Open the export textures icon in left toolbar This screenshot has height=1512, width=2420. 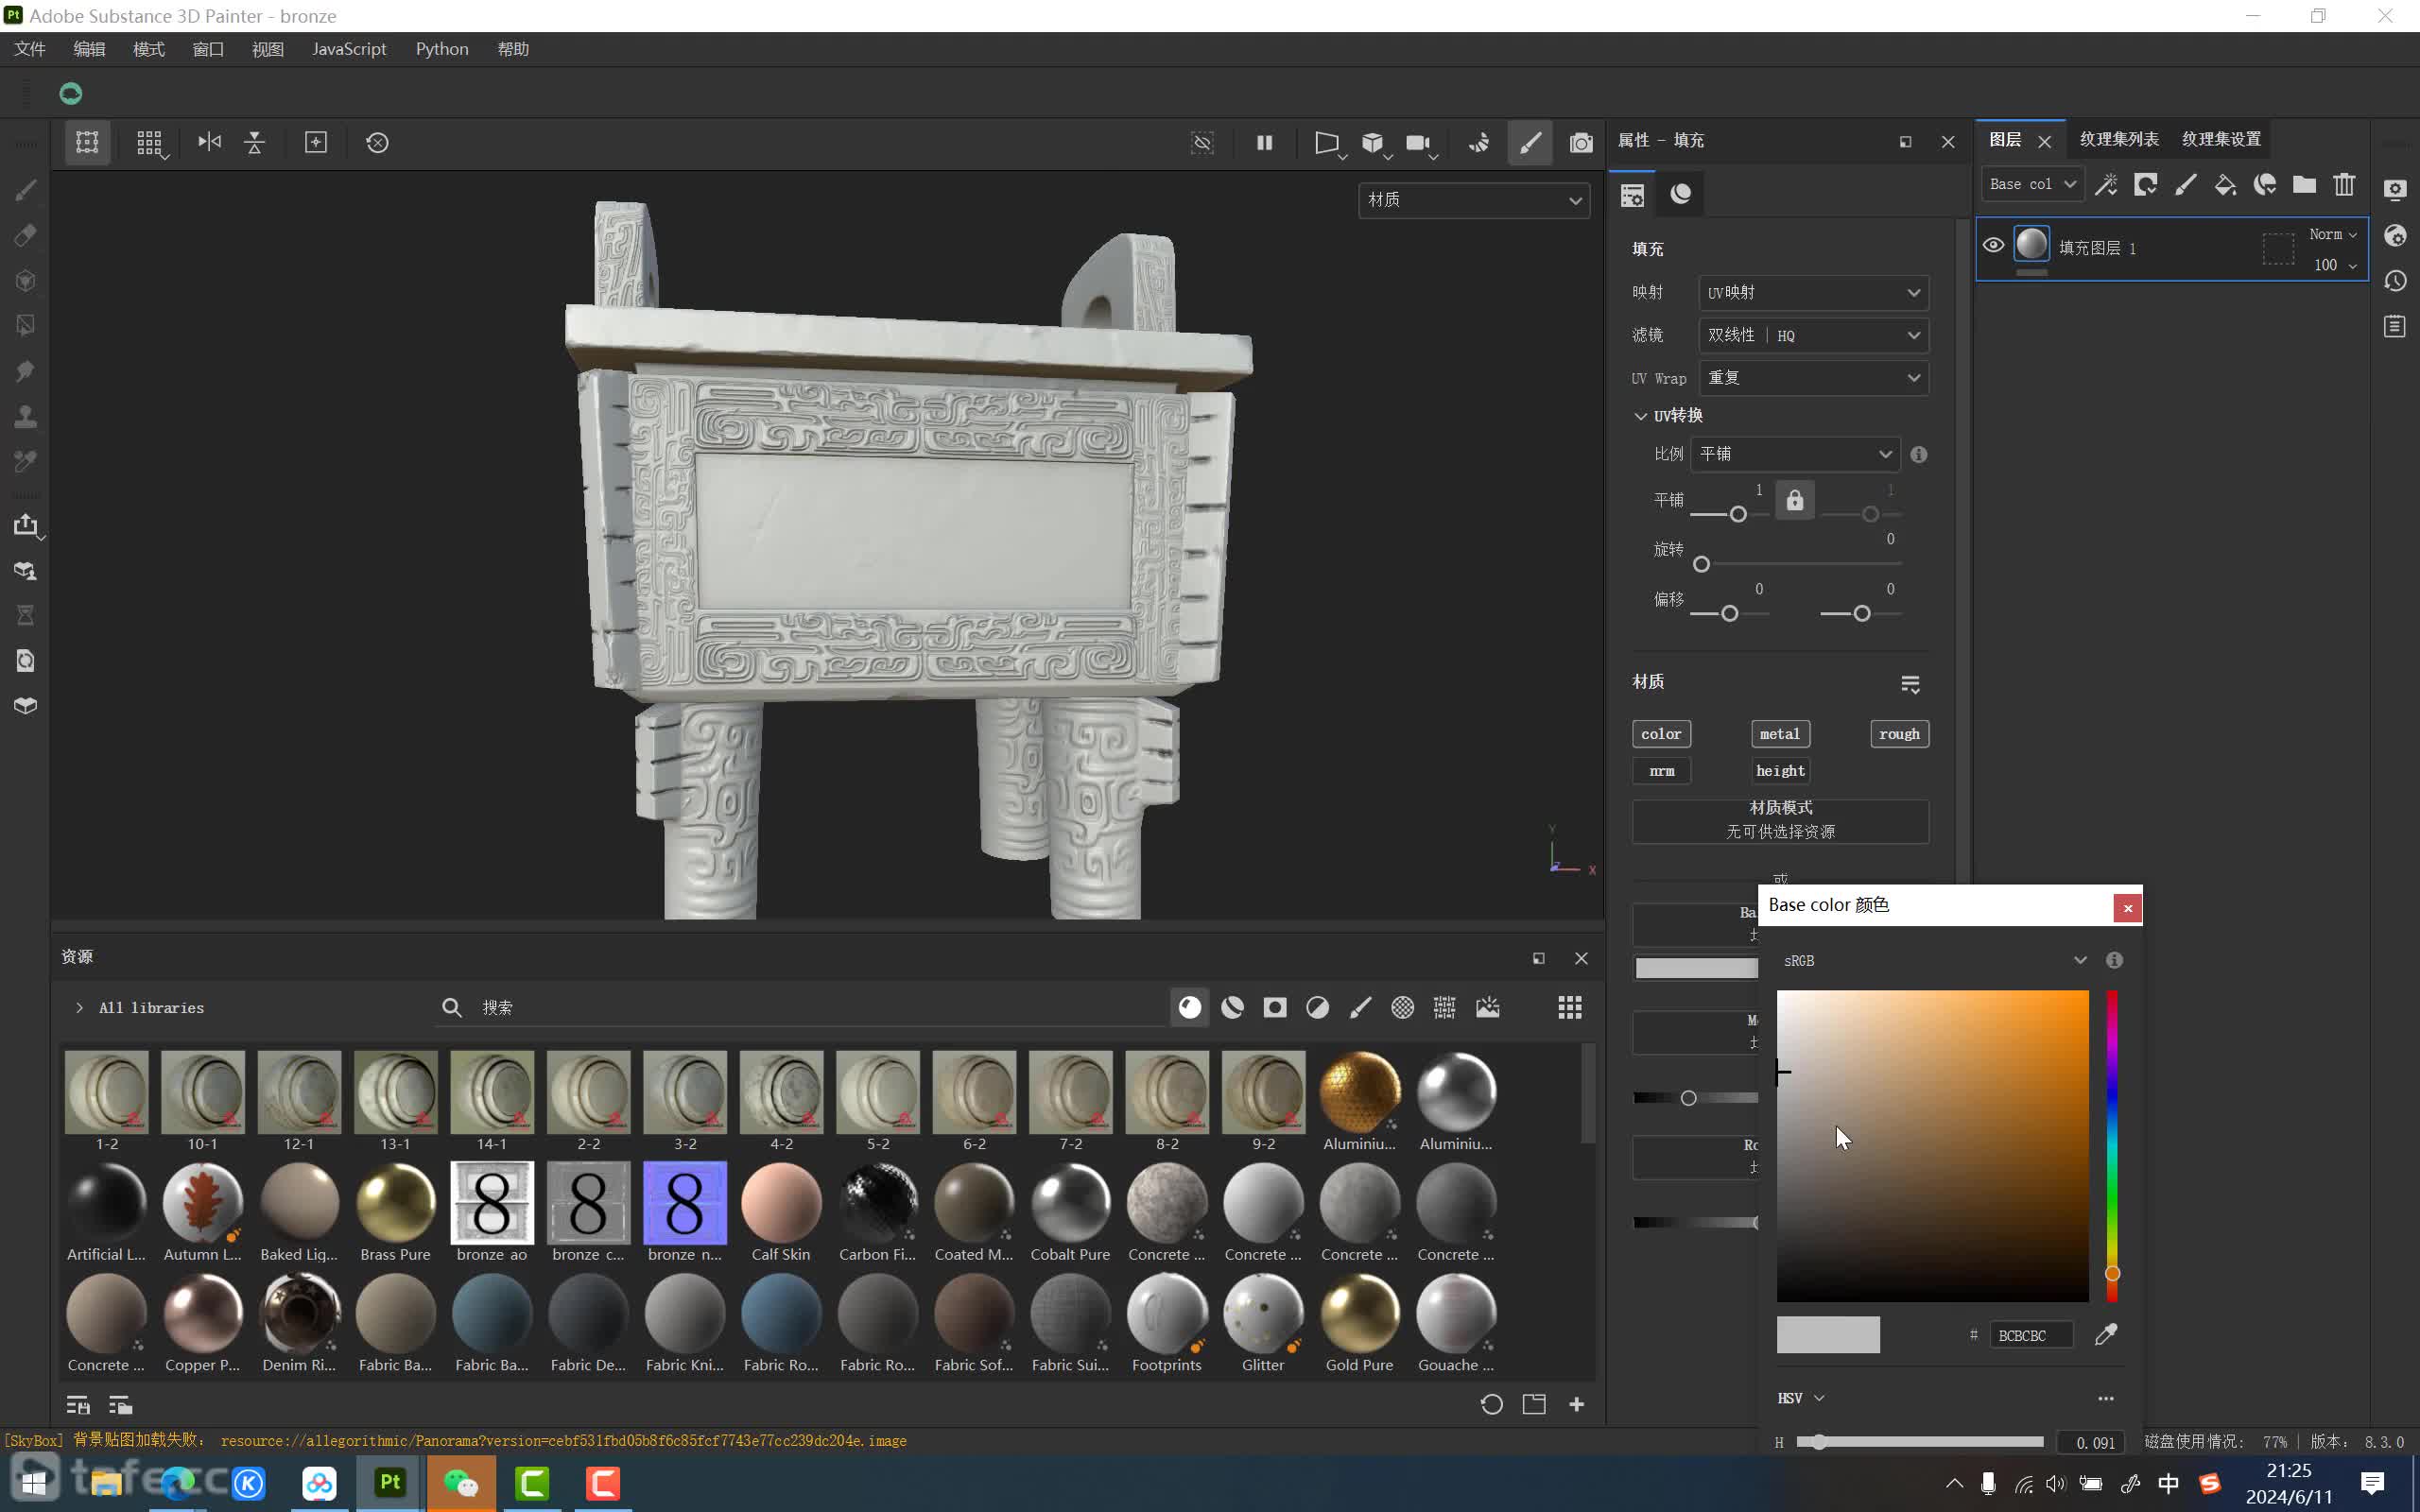click(x=26, y=525)
